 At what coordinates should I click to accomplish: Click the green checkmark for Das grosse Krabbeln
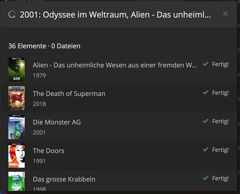pyautogui.click(x=205, y=178)
